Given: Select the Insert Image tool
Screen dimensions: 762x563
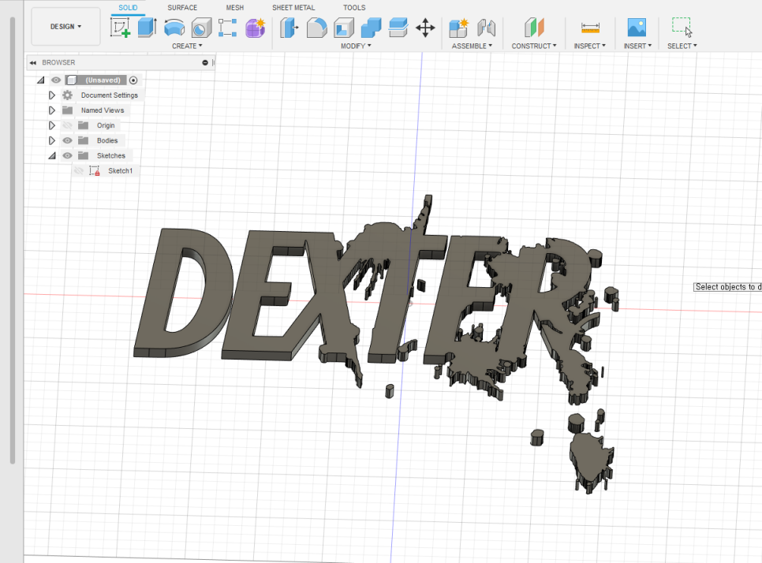Looking at the screenshot, I should (637, 27).
